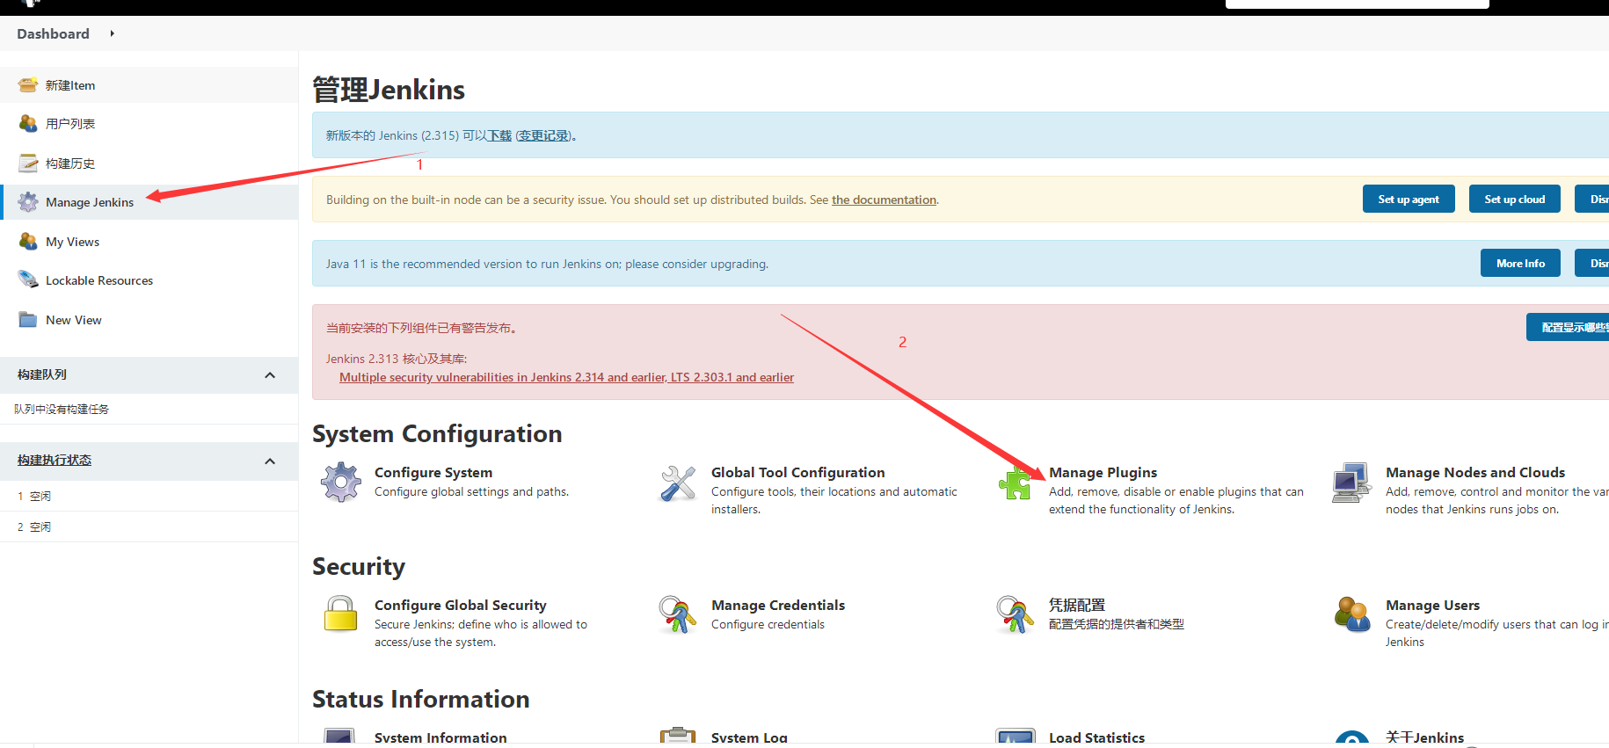Viewport: 1609px width, 748px height.
Task: Open Lockable Resources in the sidebar
Action: [99, 280]
